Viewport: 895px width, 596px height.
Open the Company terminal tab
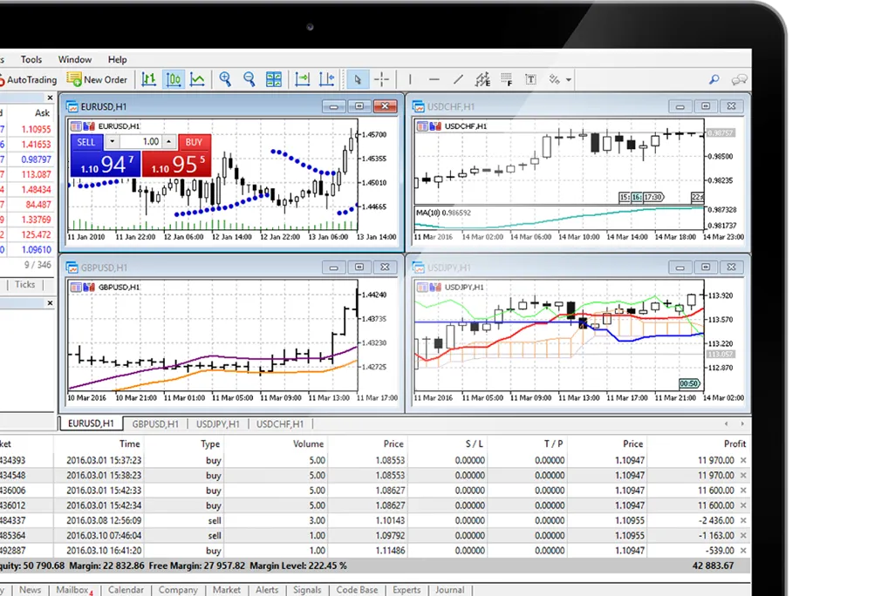click(178, 590)
